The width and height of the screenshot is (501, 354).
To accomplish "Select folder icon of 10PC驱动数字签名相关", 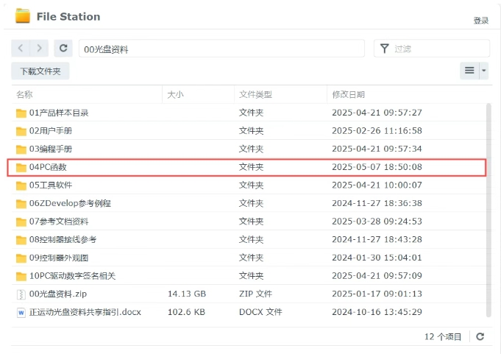I will pyautogui.click(x=21, y=276).
